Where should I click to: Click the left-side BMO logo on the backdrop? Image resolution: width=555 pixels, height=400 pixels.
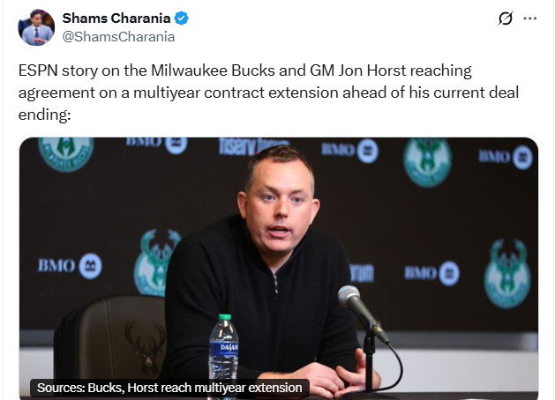click(x=70, y=265)
